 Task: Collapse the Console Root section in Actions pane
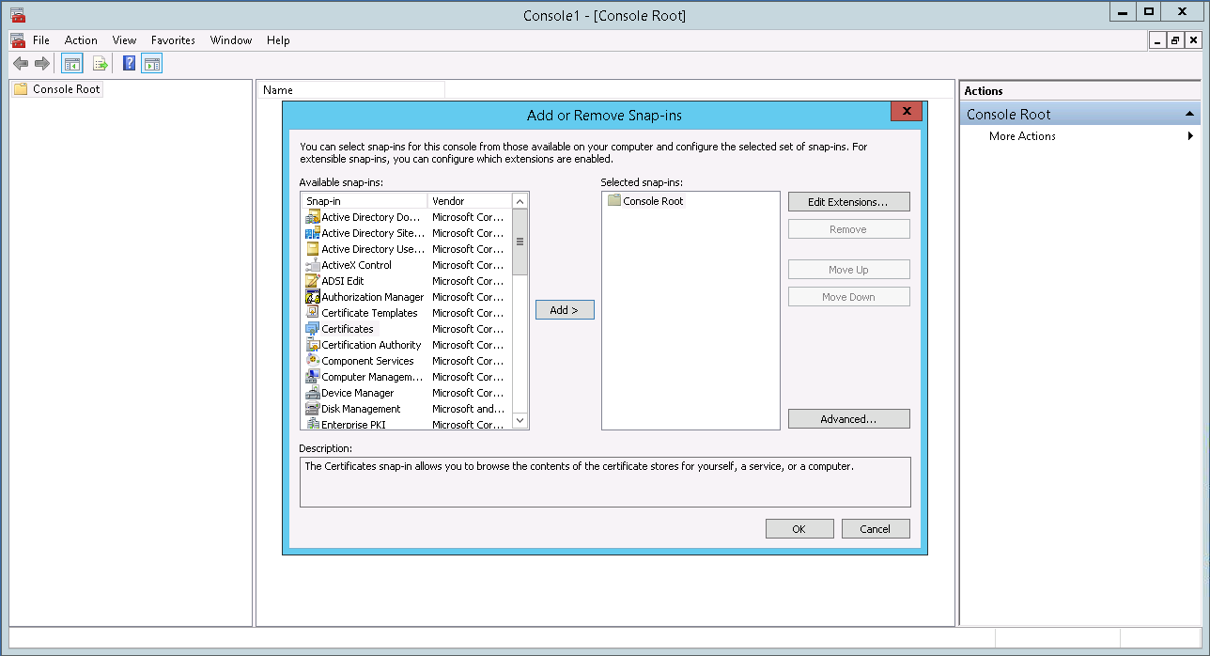tap(1189, 115)
